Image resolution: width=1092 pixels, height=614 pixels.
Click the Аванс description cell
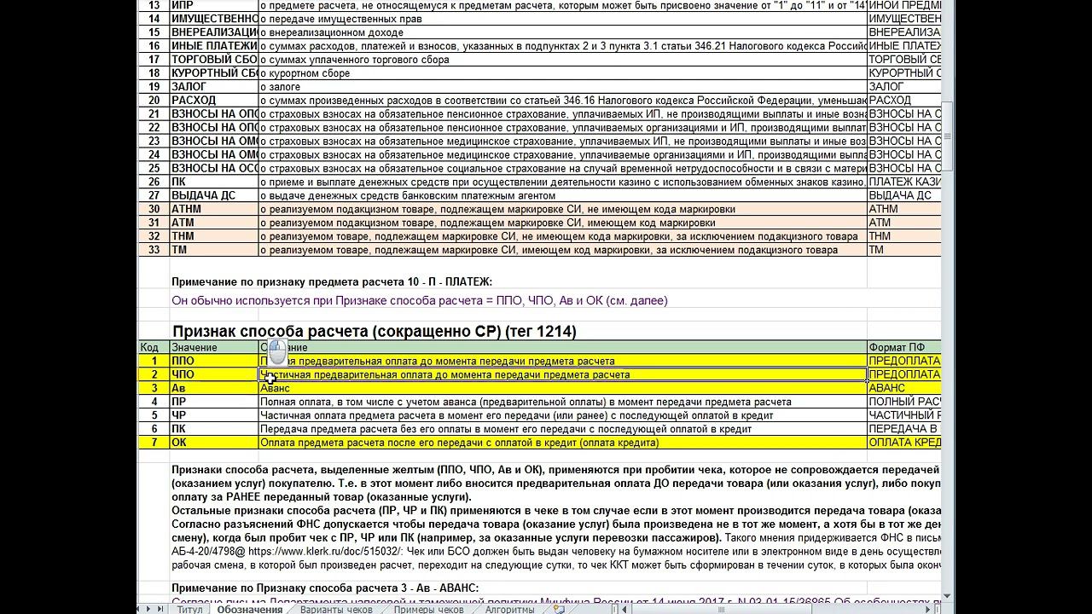[563, 388]
